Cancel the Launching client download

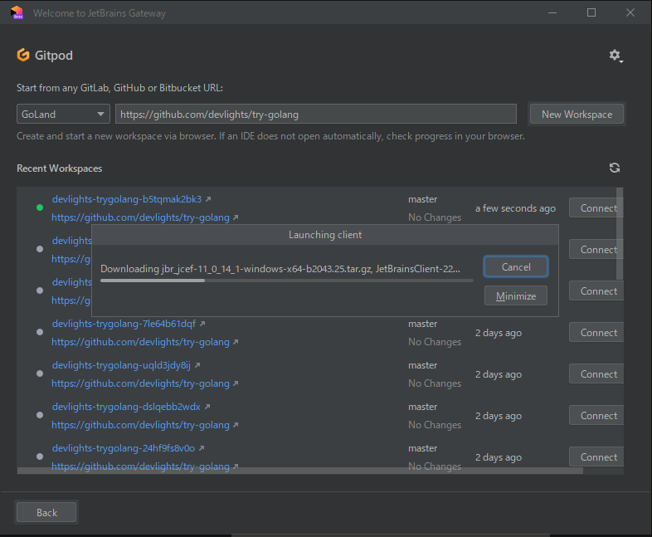pos(516,266)
